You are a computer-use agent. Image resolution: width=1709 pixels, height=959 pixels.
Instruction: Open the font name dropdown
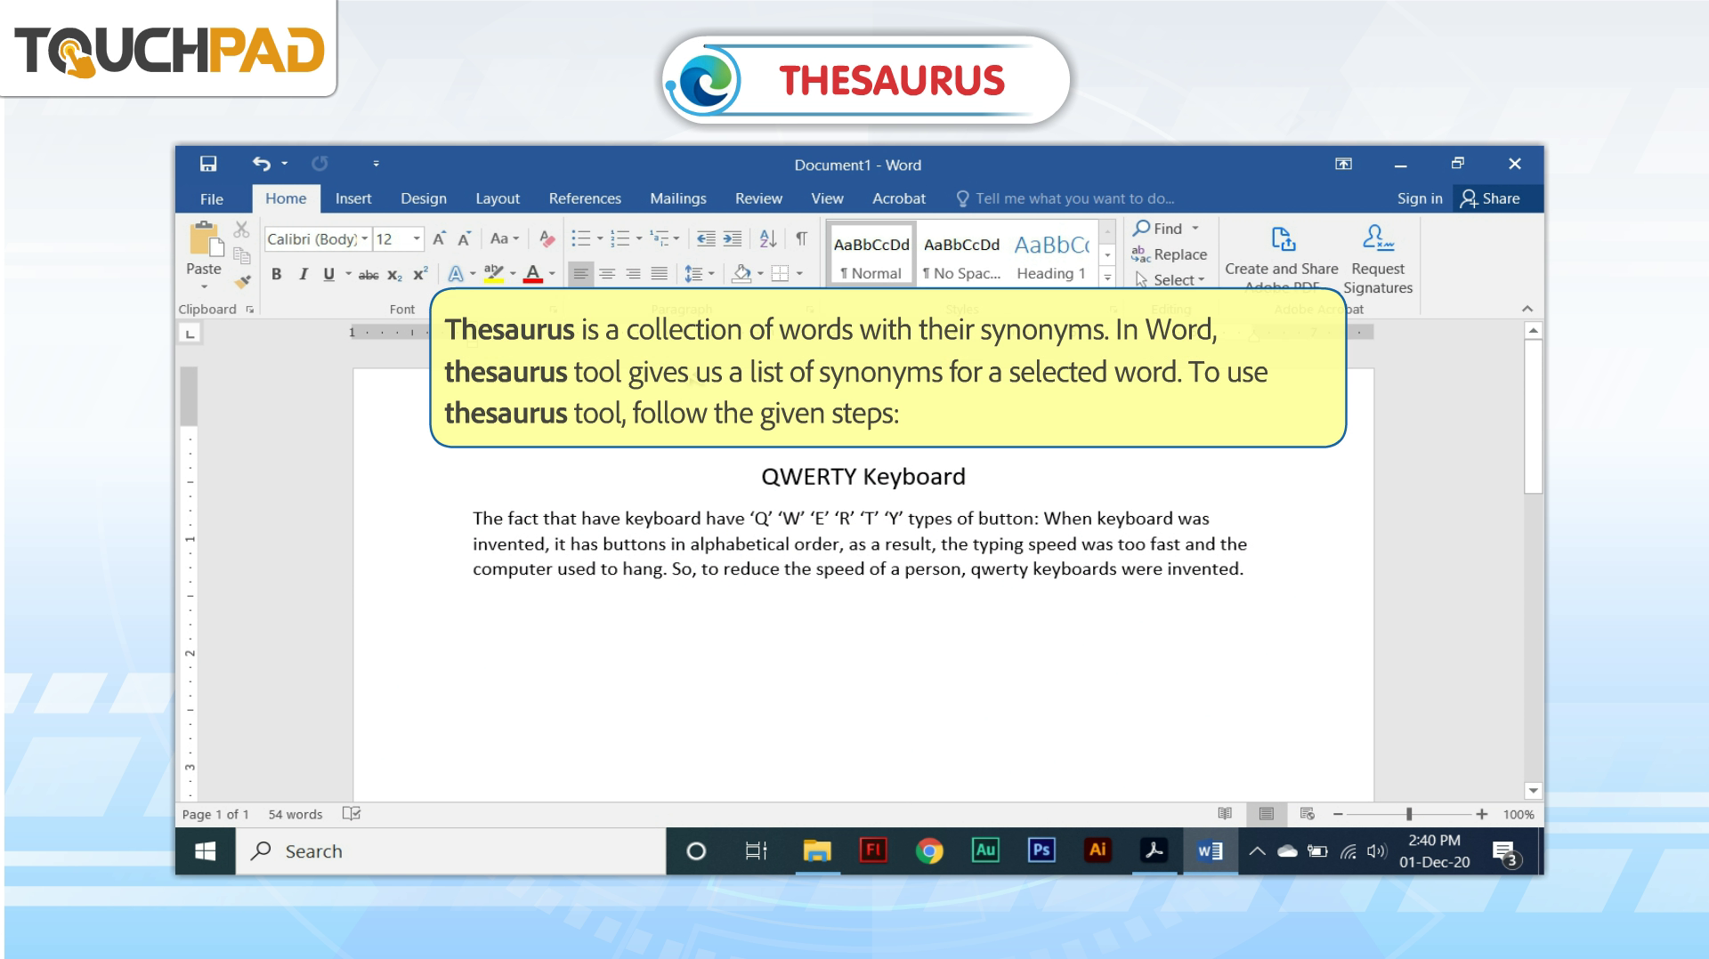364,238
